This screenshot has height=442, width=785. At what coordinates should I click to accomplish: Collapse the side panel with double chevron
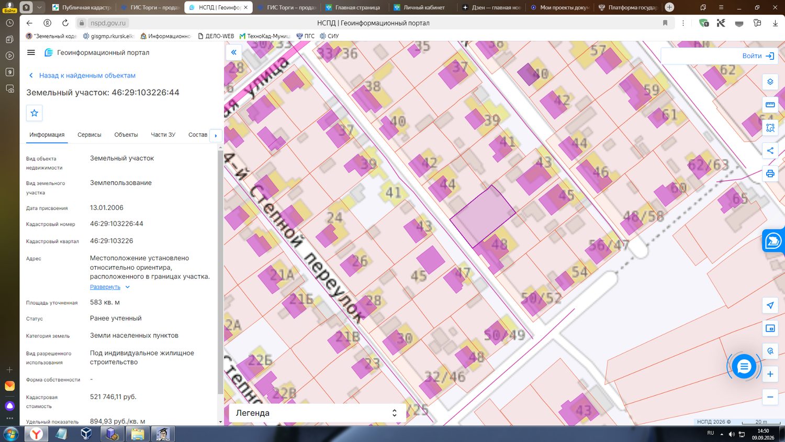[233, 52]
